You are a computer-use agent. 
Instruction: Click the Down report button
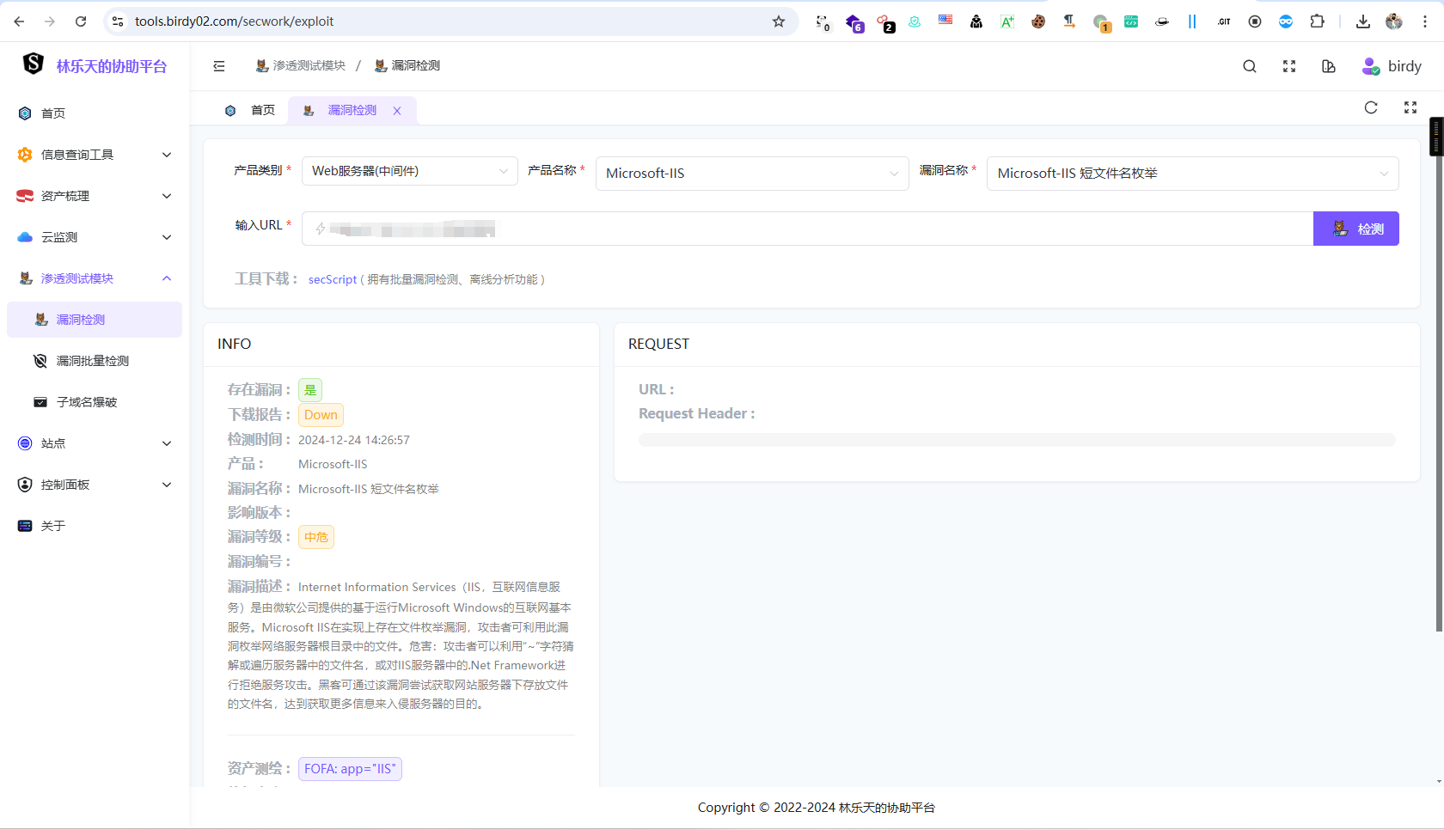click(321, 415)
